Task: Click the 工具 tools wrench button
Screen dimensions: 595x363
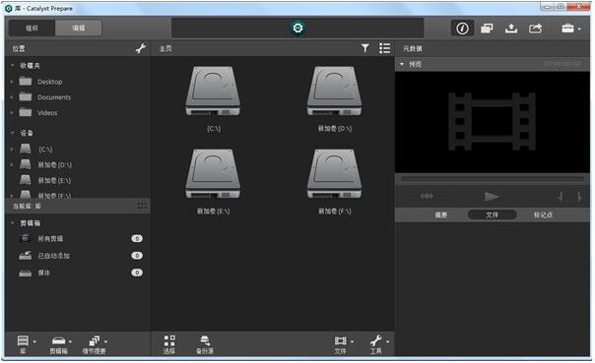Action: (x=376, y=344)
